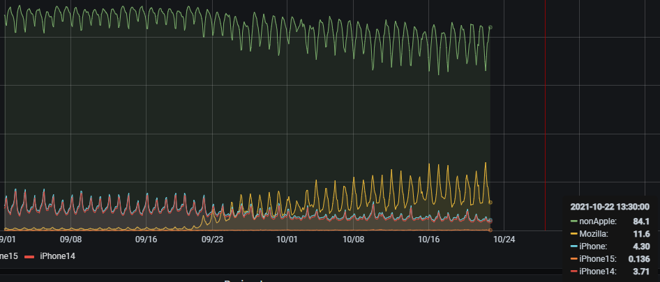This screenshot has width=660, height=282.
Task: Click the iPhone: label in the tooltip
Action: pos(593,246)
